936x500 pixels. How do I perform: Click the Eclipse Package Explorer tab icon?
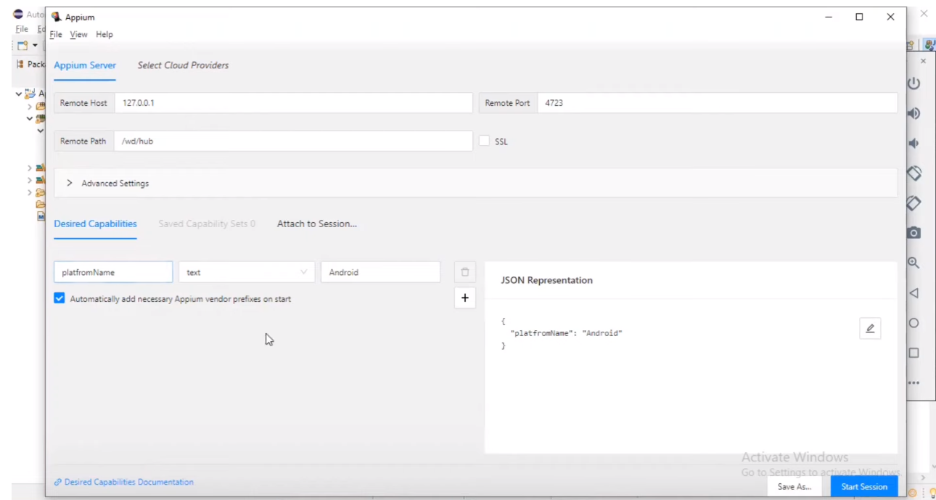pyautogui.click(x=20, y=64)
